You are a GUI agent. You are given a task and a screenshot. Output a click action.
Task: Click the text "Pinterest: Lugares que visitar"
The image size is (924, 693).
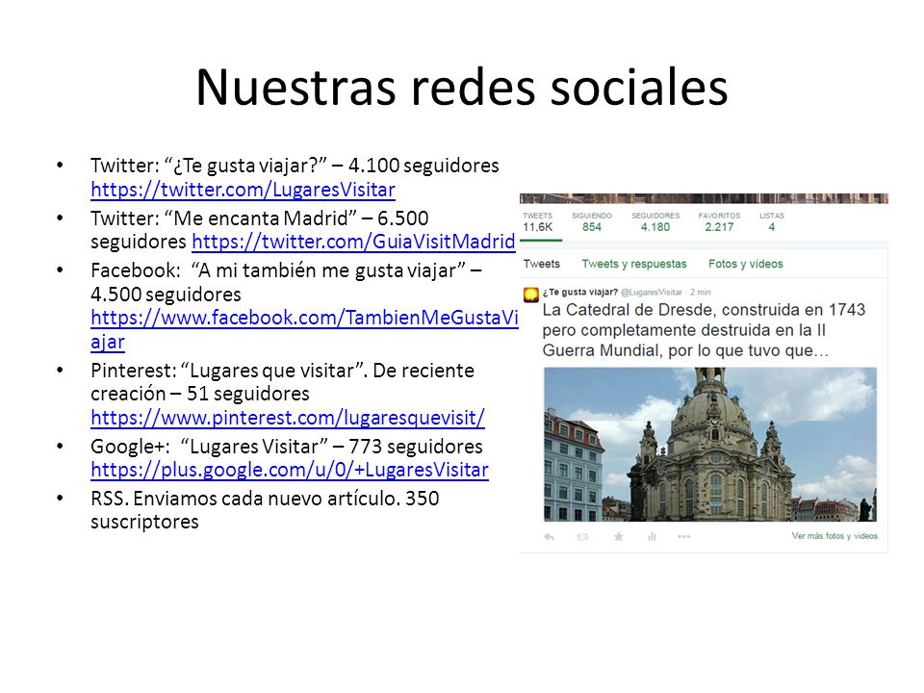pos(227,371)
